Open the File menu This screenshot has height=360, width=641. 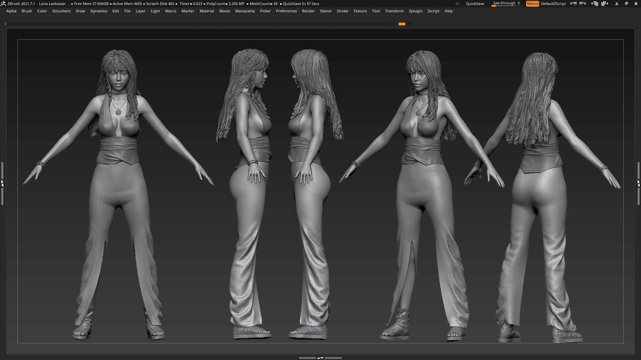(x=128, y=11)
